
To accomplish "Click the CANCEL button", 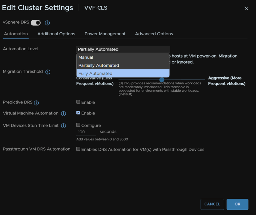I will click(x=212, y=204).
